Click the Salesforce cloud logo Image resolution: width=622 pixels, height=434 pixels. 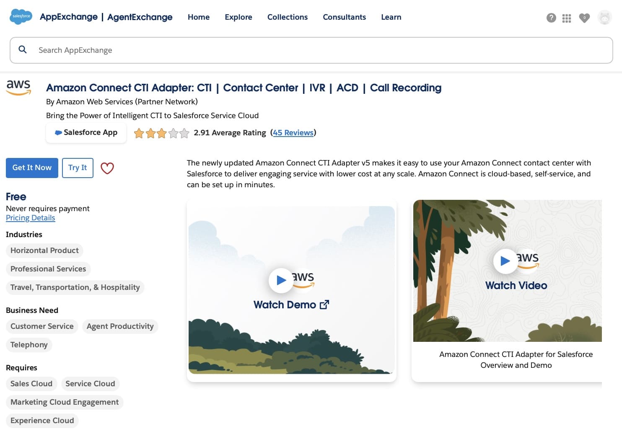point(20,16)
